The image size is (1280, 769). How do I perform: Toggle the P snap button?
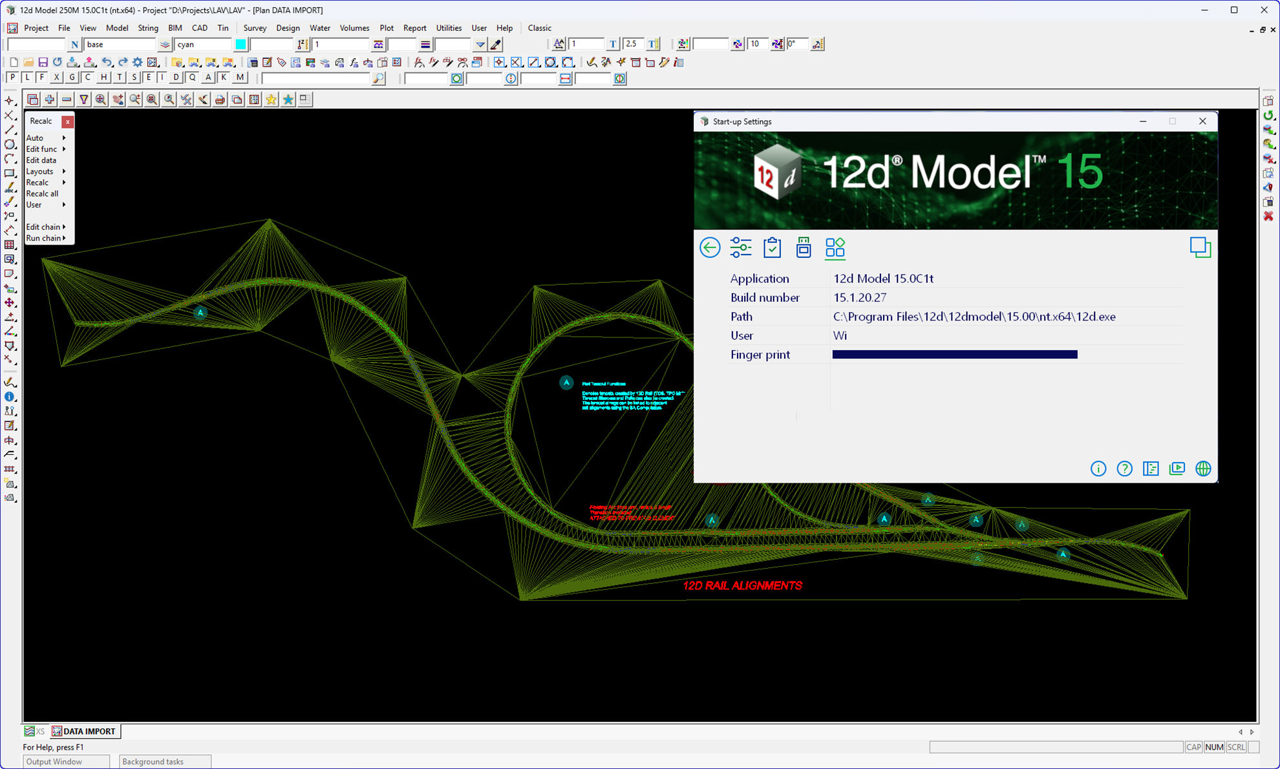tap(12, 77)
